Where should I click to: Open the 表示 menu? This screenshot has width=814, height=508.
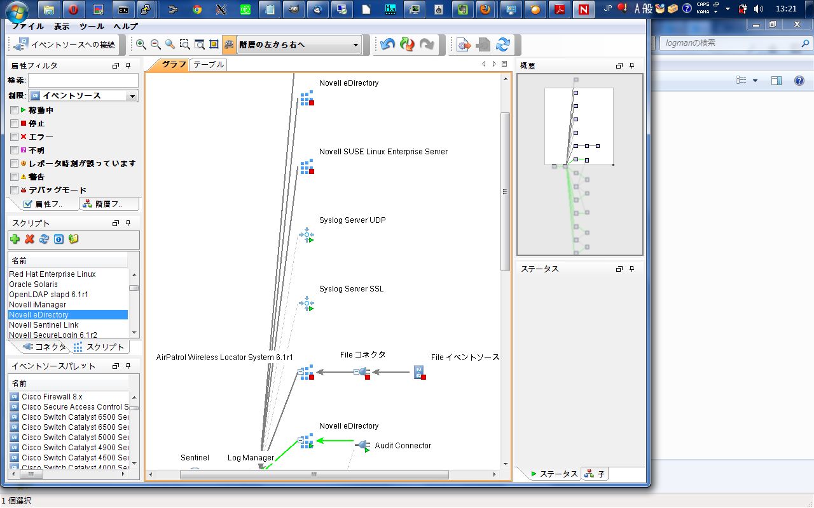pos(62,27)
